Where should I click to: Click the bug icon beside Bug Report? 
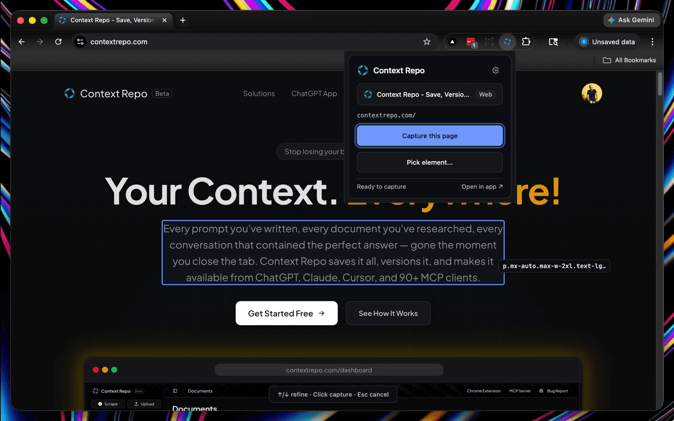point(542,391)
